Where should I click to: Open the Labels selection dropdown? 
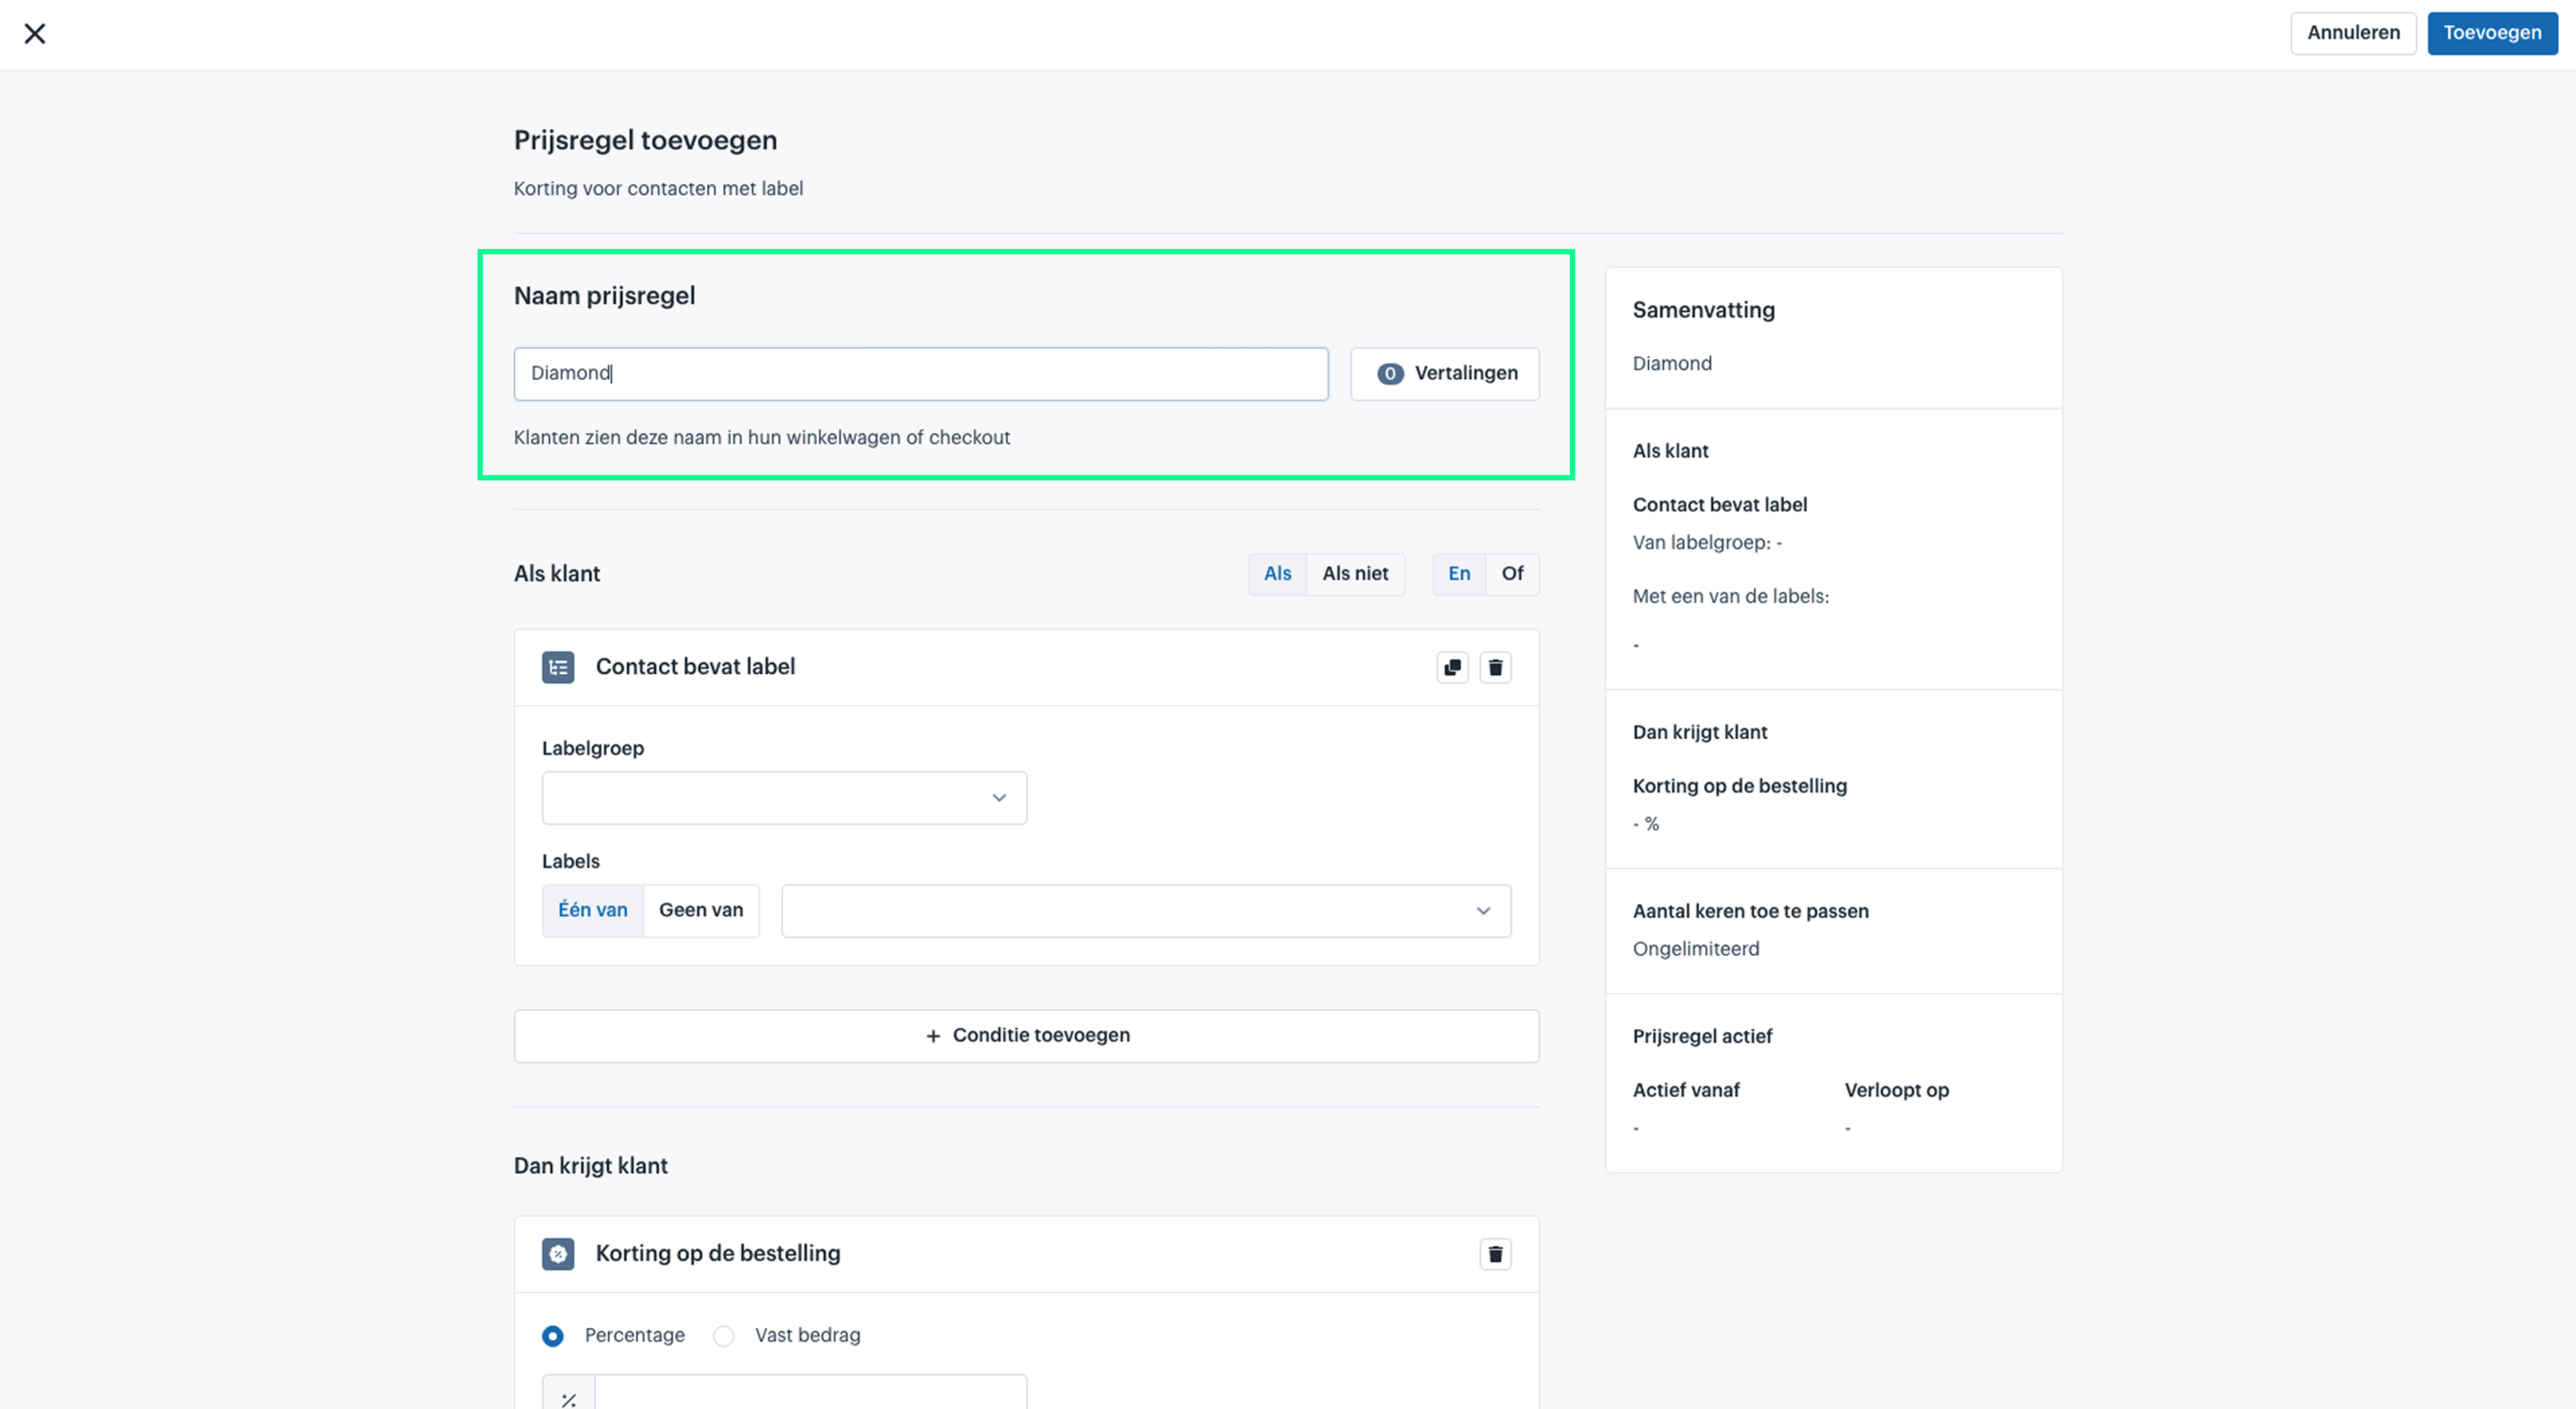(x=1146, y=910)
